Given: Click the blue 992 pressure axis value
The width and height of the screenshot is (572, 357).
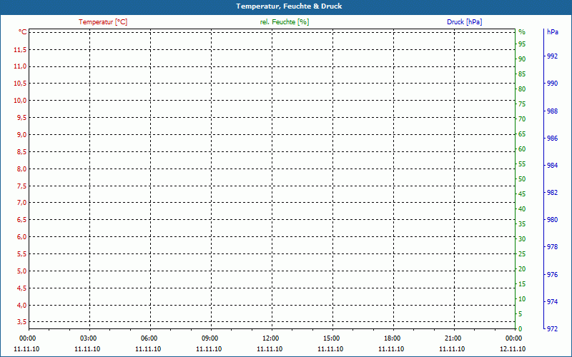Looking at the screenshot, I should [552, 56].
